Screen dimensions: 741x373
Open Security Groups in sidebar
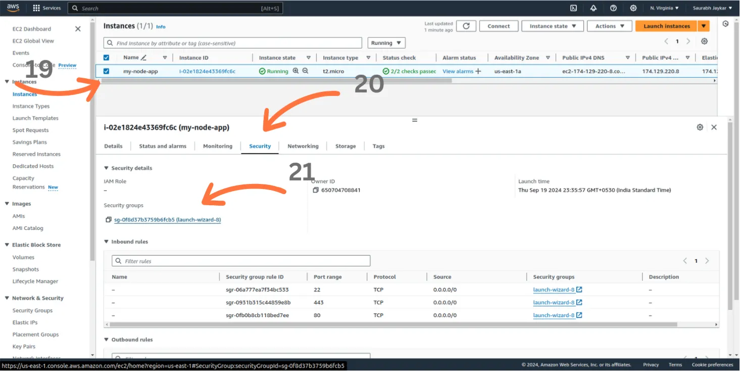click(32, 310)
